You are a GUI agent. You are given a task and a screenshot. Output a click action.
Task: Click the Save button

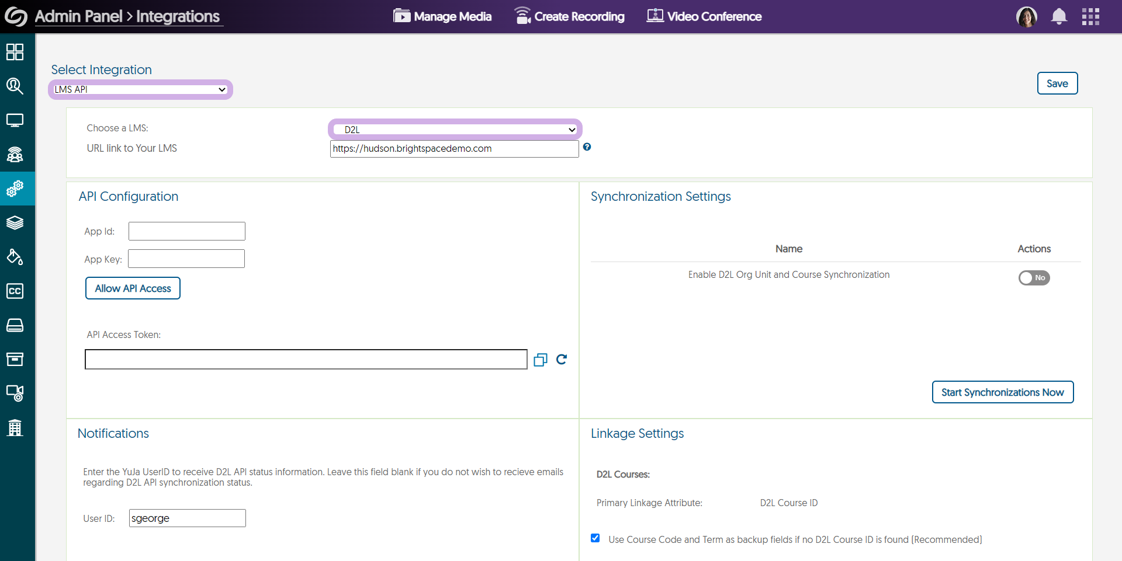(x=1057, y=83)
